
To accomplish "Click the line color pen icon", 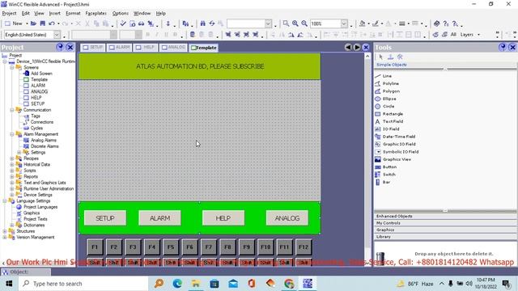I will [x=376, y=23].
